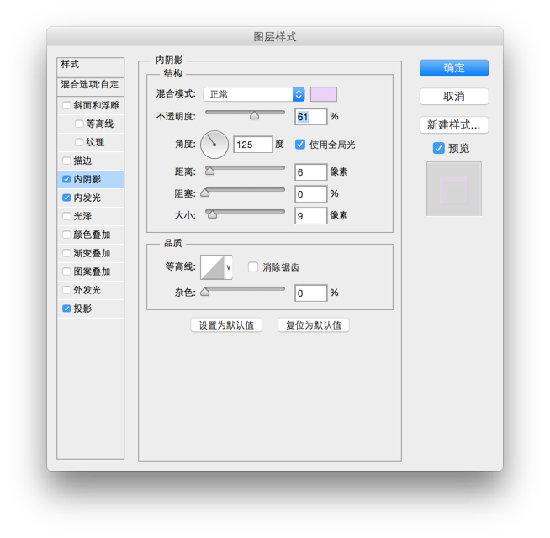550x538 pixels.
Task: Click the 取消 button
Action: pyautogui.click(x=454, y=96)
